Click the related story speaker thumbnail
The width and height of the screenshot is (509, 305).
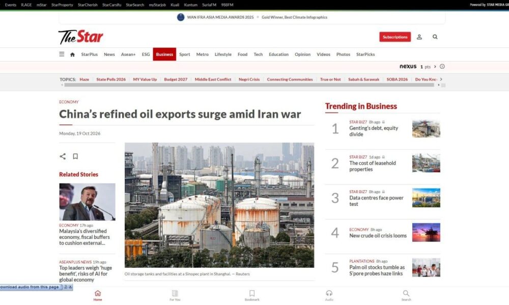click(x=87, y=202)
